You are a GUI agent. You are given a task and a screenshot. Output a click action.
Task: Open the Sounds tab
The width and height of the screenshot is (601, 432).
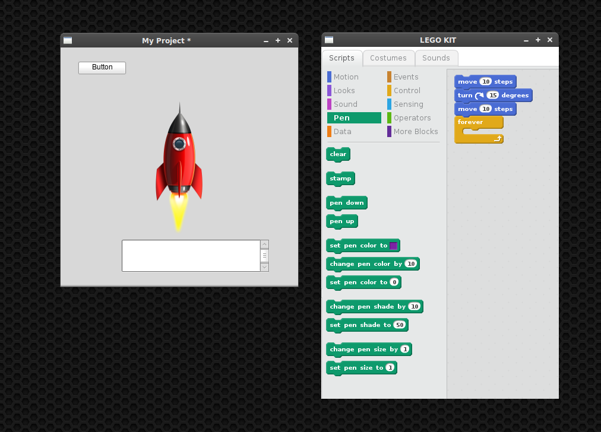(436, 58)
